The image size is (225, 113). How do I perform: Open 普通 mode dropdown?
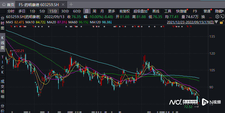[207, 11]
